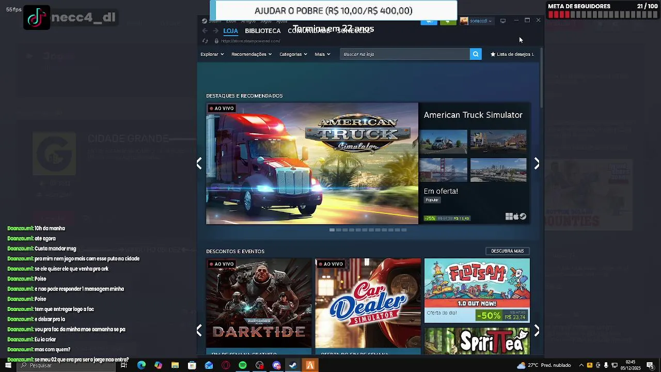Click the TikTok logo in the overlay
This screenshot has height=372, width=661.
tap(37, 18)
